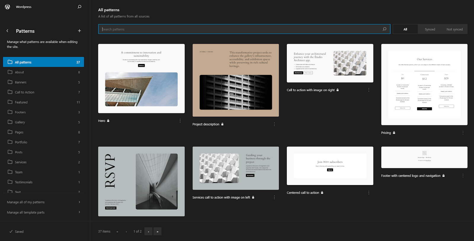Screen dimensions: 474x241
Task: Click the folder icon beside Portfolio
Action: 10,142
